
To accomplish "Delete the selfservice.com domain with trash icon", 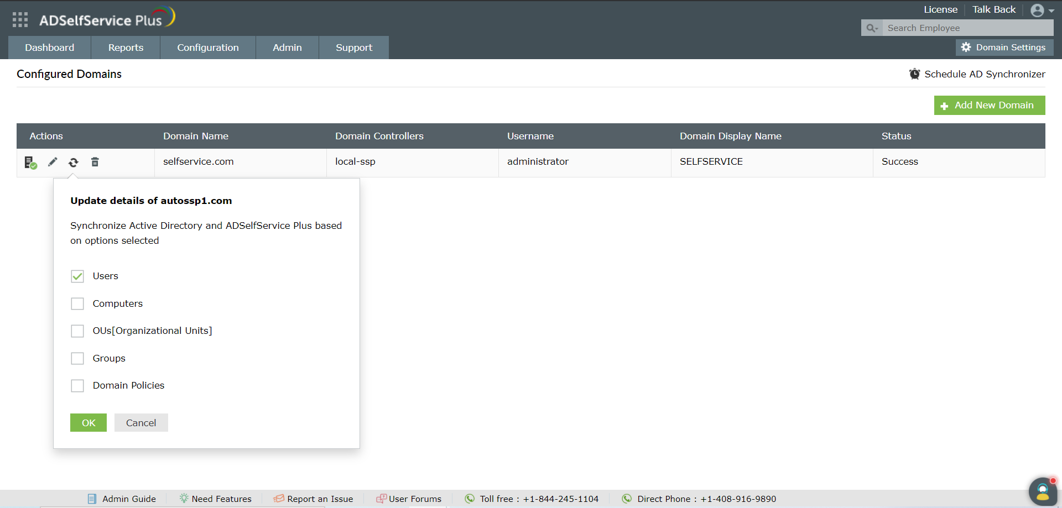I will 95,162.
